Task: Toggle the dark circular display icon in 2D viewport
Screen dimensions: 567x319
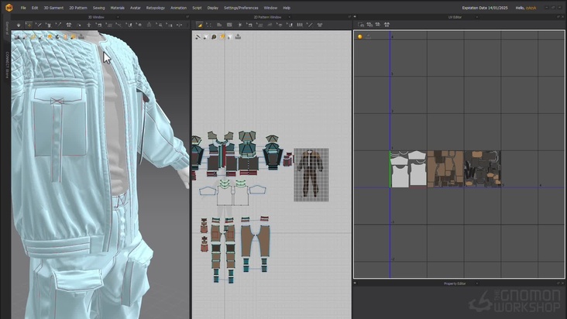Action: [x=214, y=37]
